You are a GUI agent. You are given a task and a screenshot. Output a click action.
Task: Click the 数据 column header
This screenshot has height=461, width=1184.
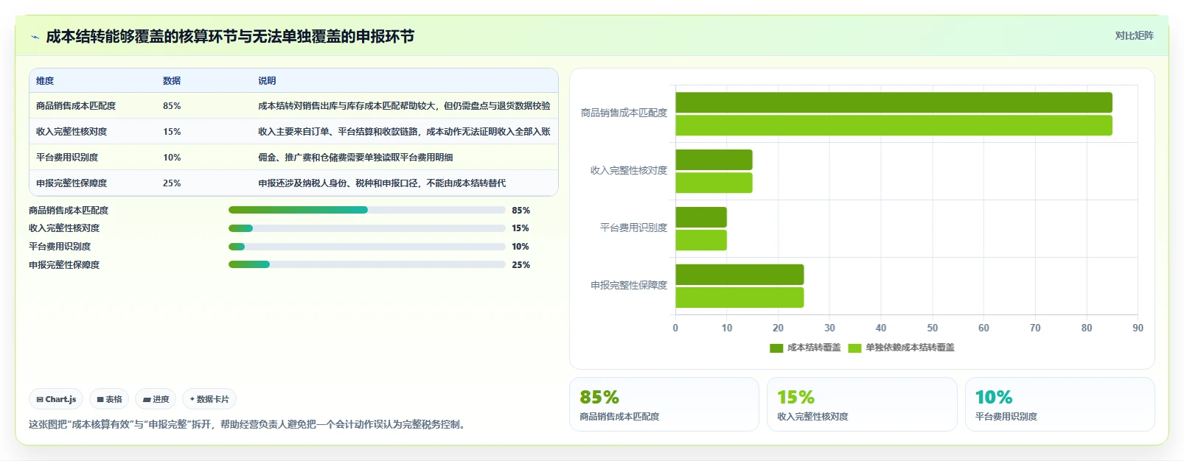172,81
